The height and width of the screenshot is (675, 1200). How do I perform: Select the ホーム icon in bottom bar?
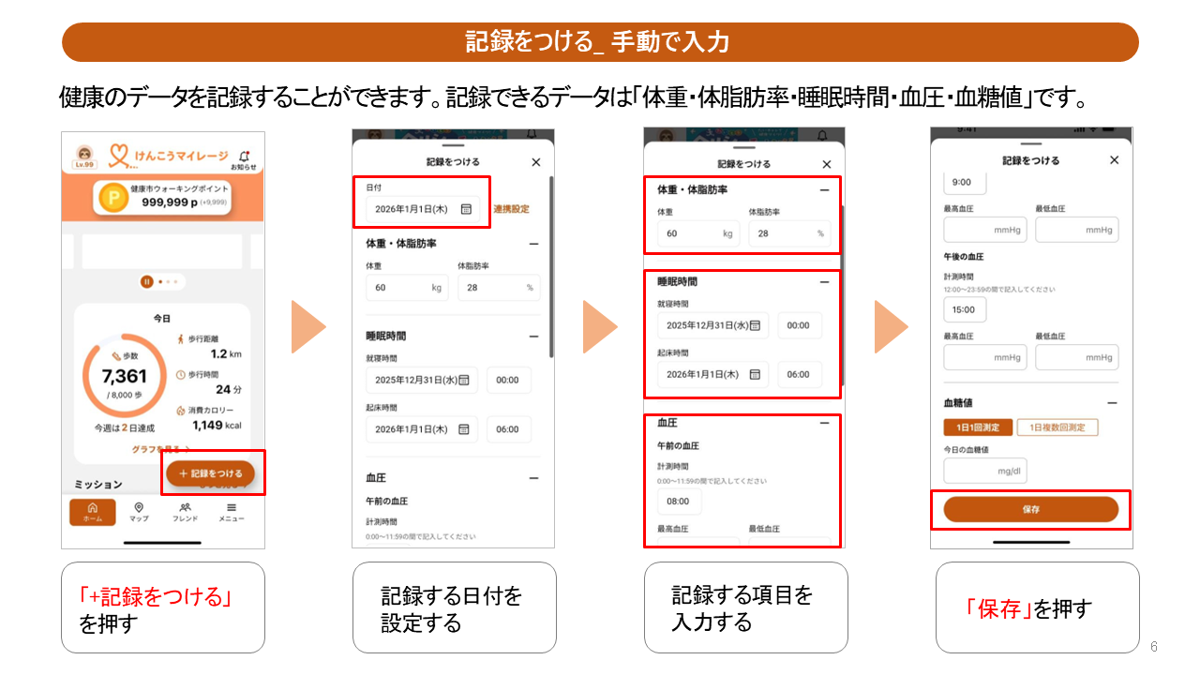click(93, 512)
